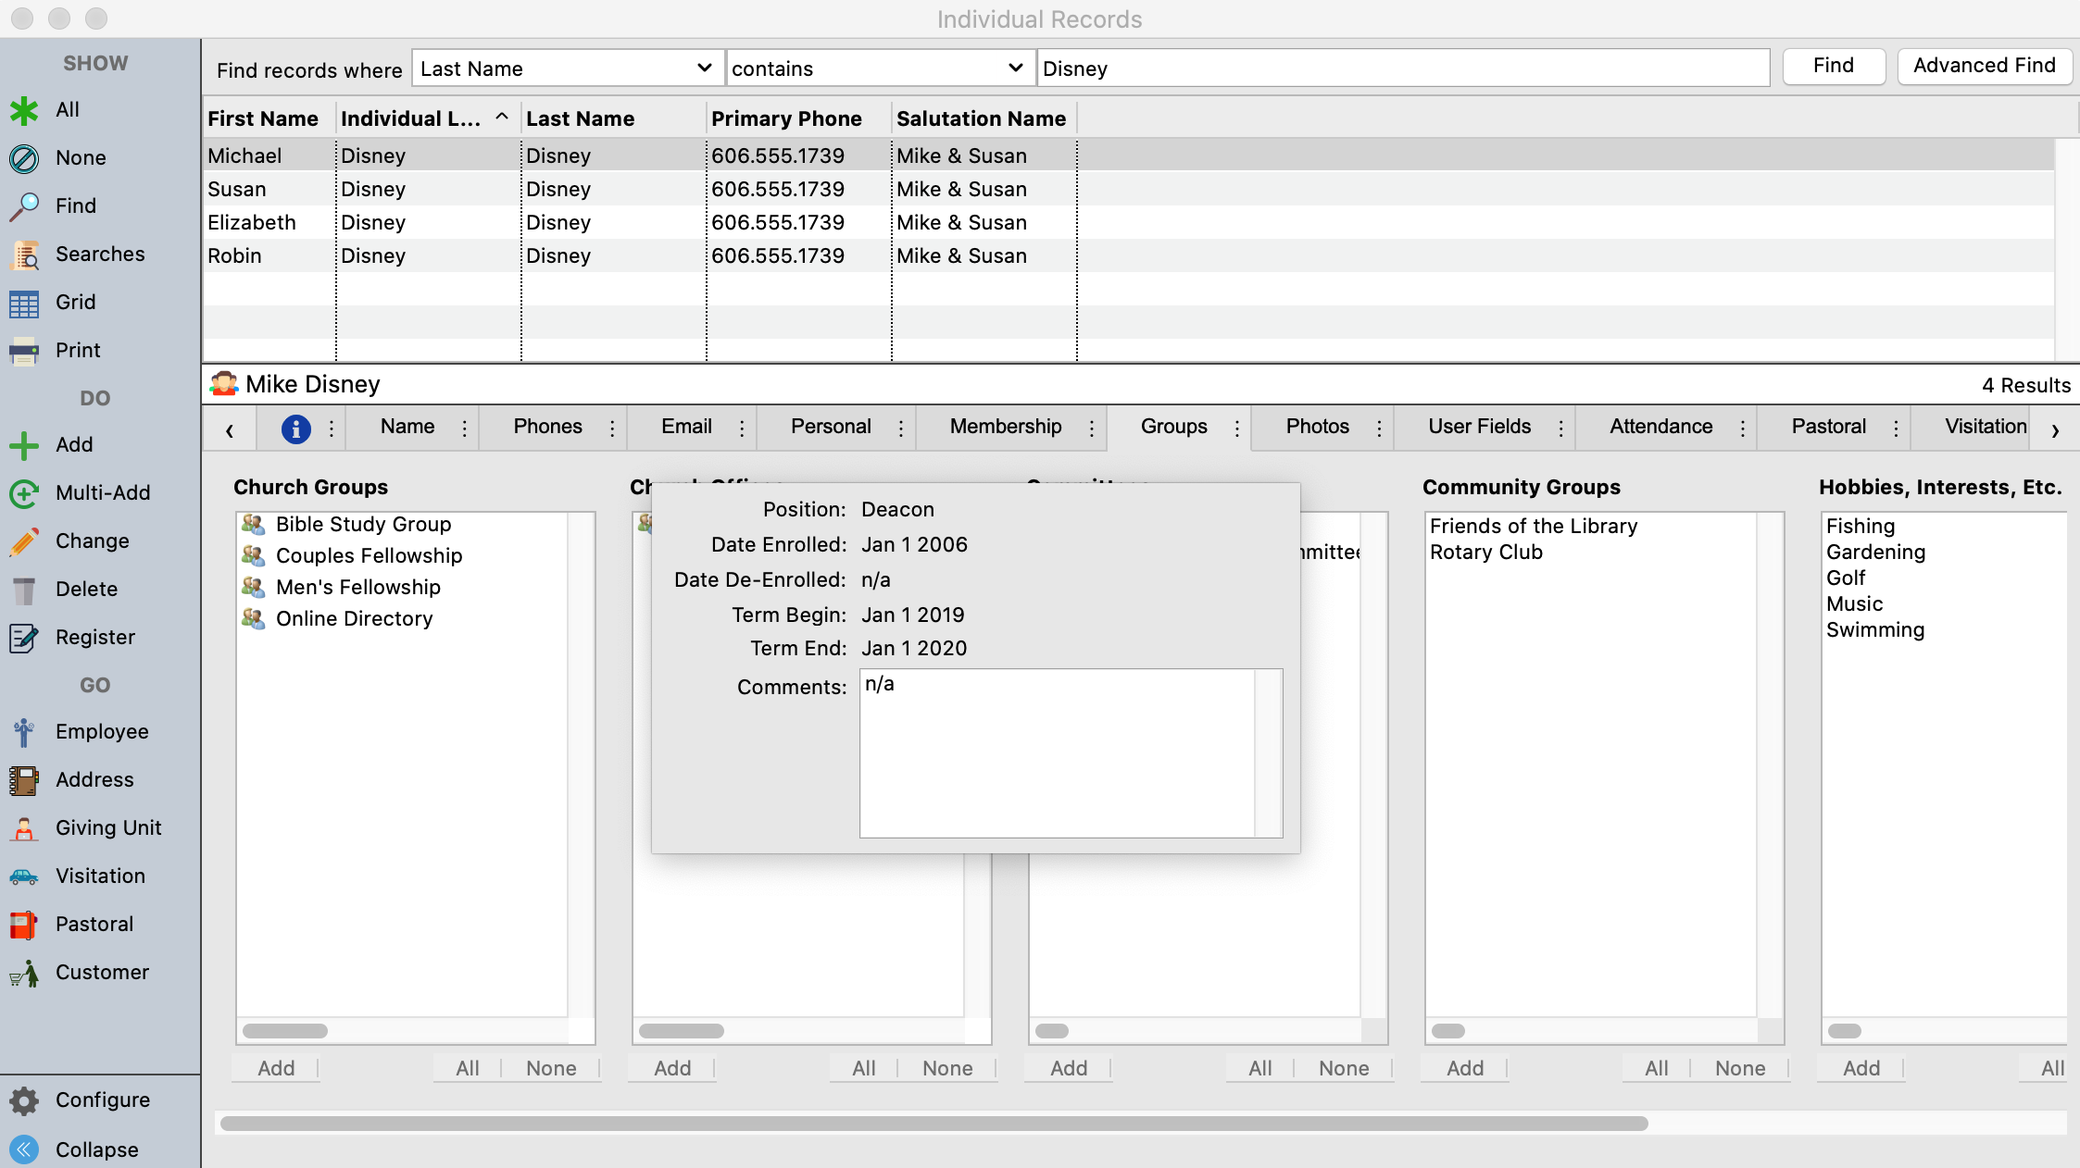Switch to Grid view icon

click(24, 303)
